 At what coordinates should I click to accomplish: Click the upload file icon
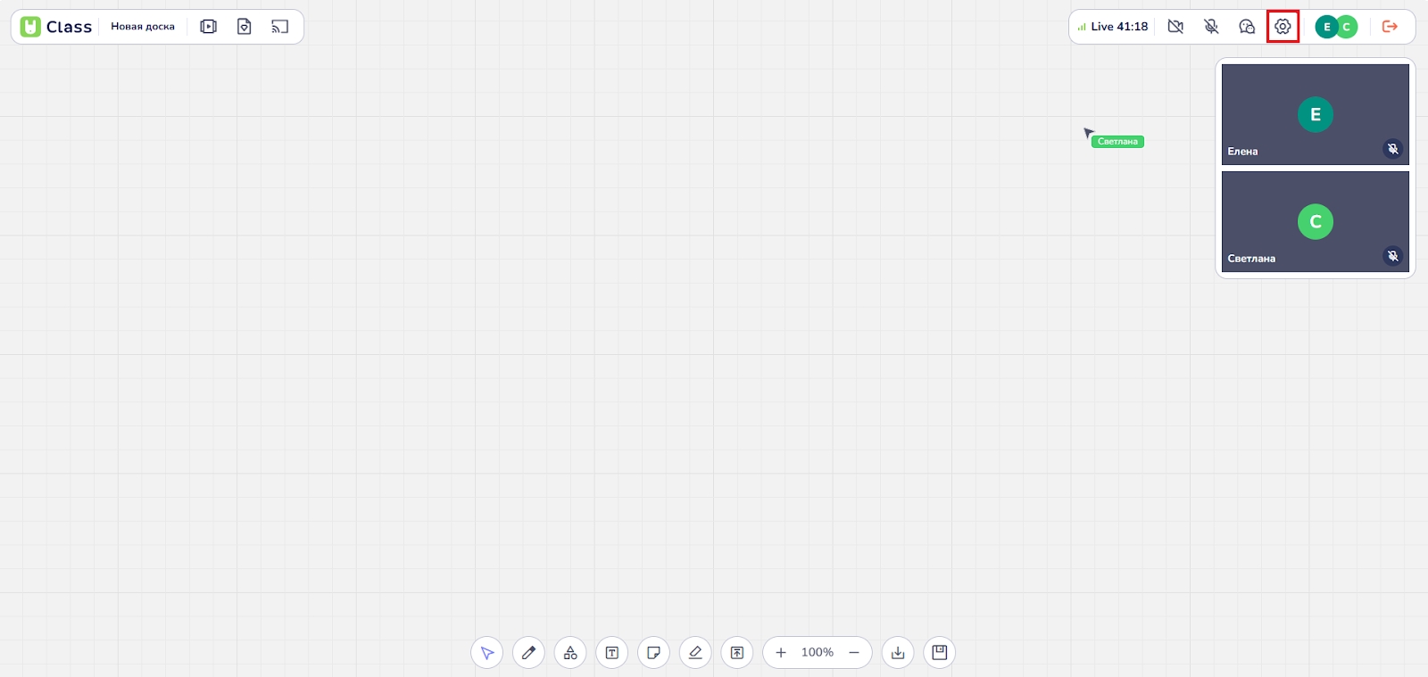click(737, 653)
